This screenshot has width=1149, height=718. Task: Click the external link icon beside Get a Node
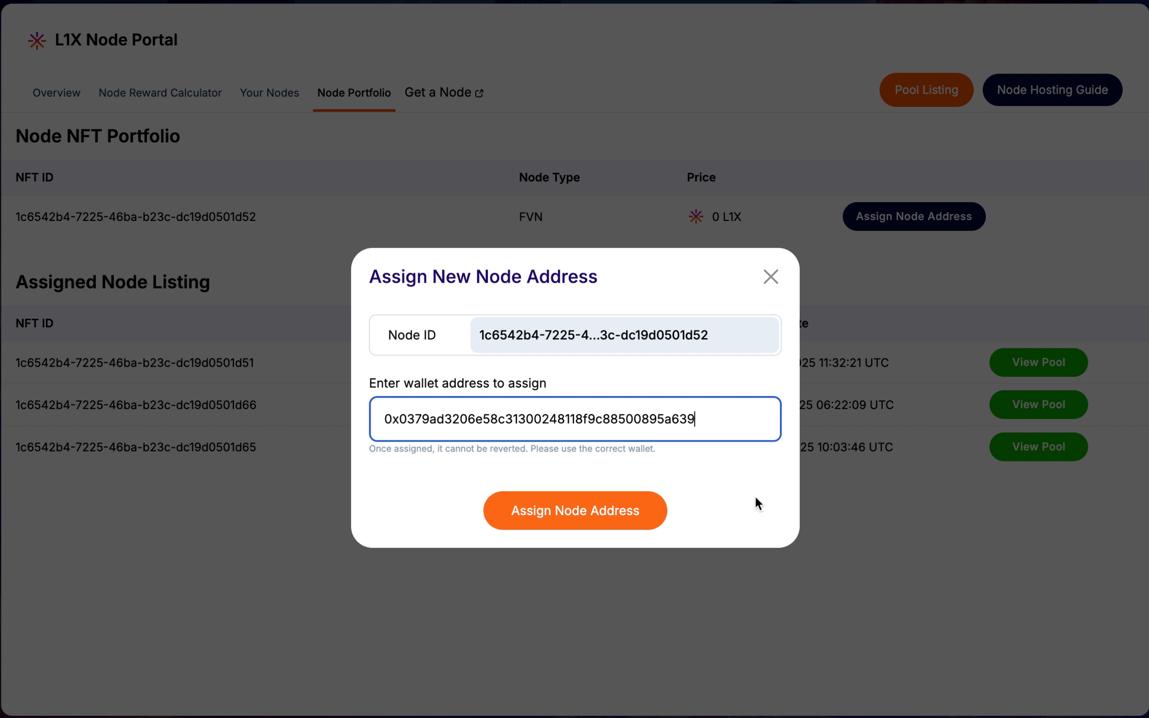tap(479, 93)
